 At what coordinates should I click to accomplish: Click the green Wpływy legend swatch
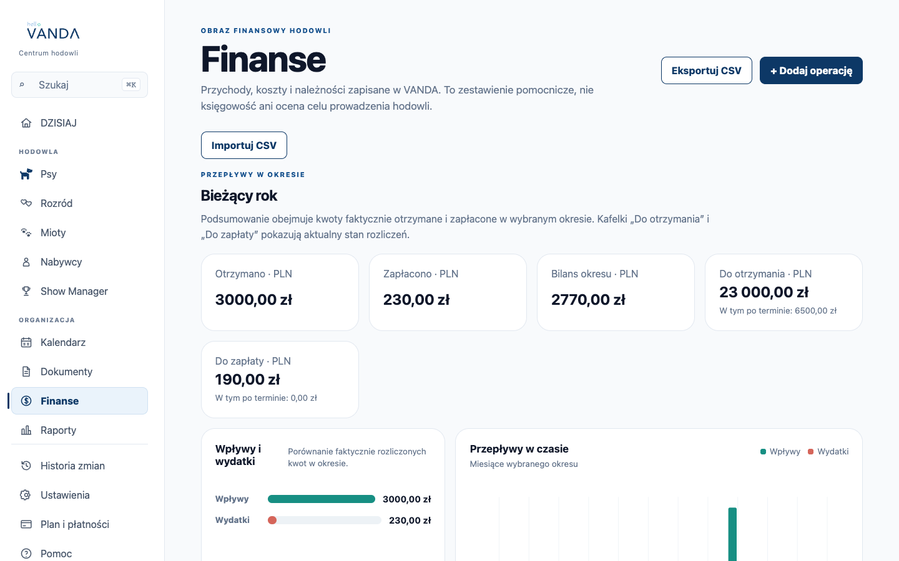point(763,451)
